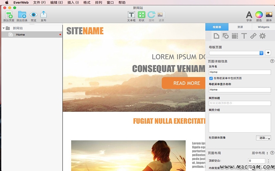
Task: Click the Add Directory (添加目录) folder icon
Action: click(x=22, y=15)
